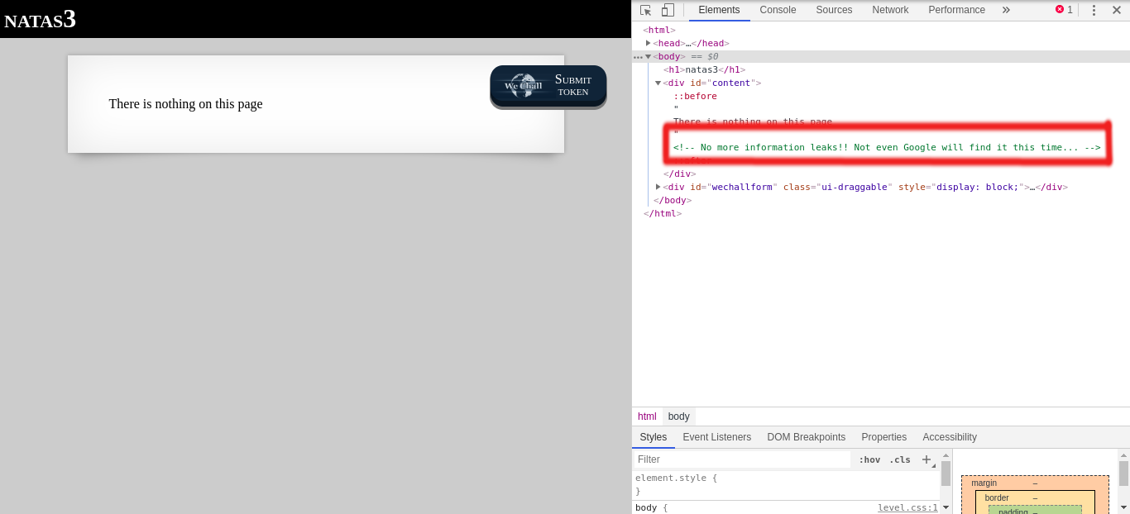The image size is (1130, 514).
Task: Add a new style rule with plus icon
Action: (927, 459)
